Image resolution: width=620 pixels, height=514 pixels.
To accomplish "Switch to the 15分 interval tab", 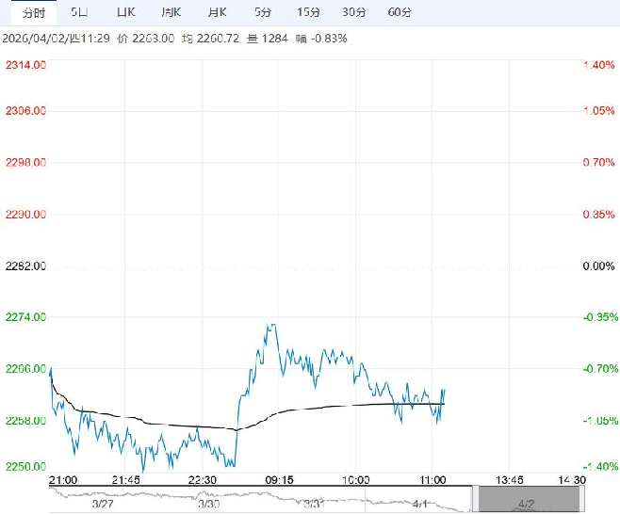I will [x=307, y=12].
